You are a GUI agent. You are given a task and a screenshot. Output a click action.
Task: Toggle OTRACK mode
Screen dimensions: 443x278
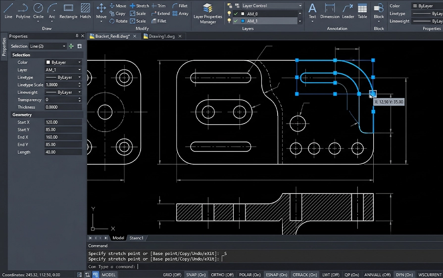coord(305,275)
